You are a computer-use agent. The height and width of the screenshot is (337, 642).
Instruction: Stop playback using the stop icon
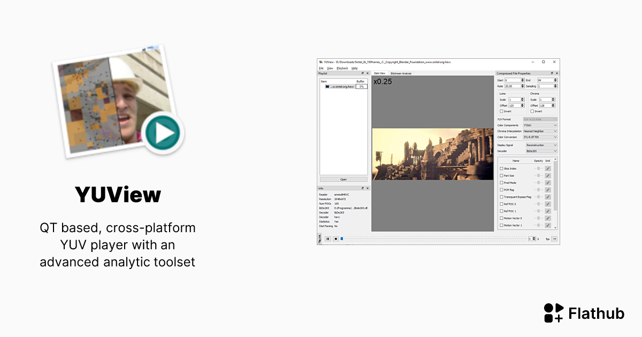tap(335, 239)
